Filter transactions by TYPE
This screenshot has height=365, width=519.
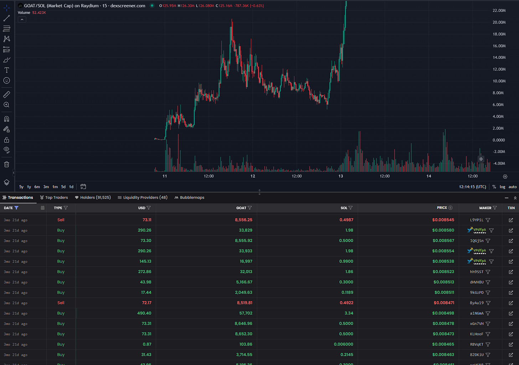(66, 208)
